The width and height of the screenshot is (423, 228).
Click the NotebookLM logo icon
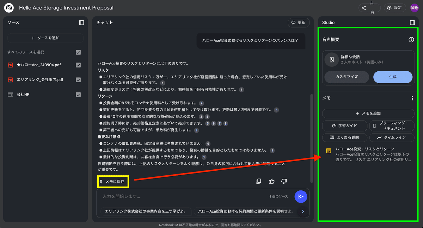tap(9, 8)
